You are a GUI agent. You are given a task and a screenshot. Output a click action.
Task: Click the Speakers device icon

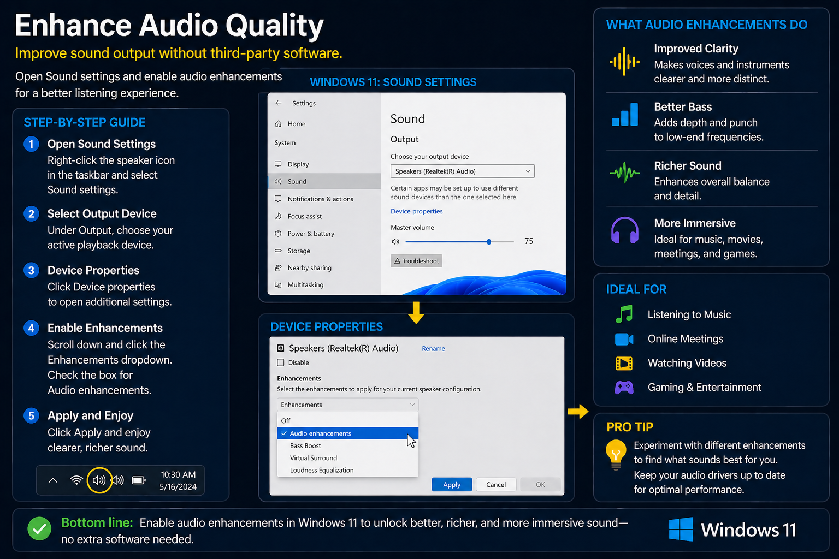coord(281,348)
